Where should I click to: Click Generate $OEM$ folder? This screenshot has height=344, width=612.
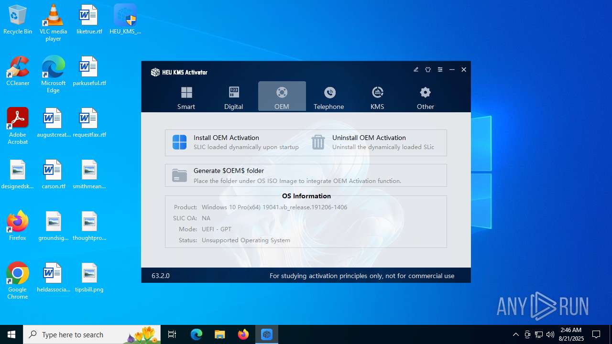click(306, 175)
